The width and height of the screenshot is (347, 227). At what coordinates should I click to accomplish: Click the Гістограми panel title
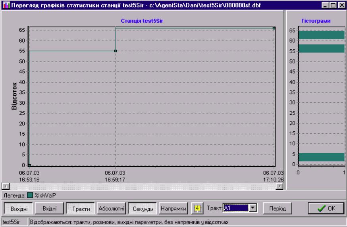tap(316, 21)
